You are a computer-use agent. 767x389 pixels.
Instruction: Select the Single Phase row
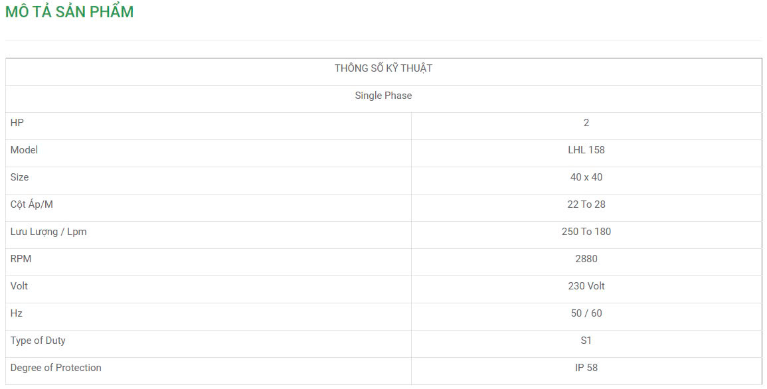click(x=383, y=96)
